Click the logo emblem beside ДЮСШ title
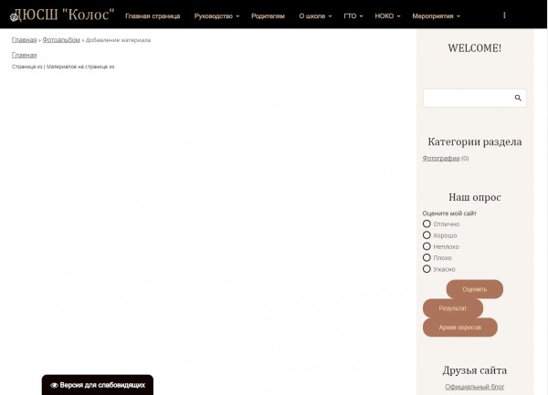Image resolution: width=548 pixels, height=395 pixels. (x=14, y=17)
